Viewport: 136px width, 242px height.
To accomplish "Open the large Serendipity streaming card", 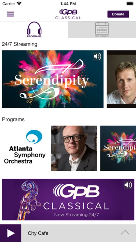I will (x=53, y=79).
